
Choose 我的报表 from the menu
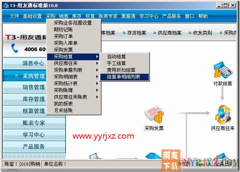[74, 104]
